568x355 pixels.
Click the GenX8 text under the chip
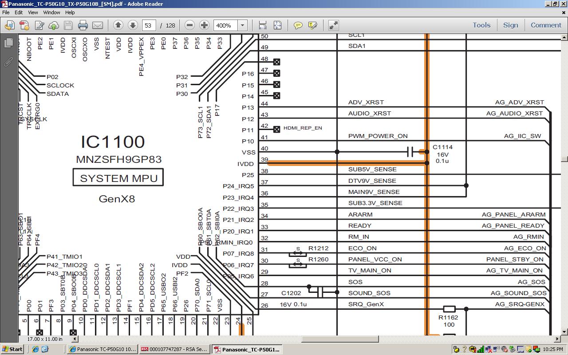117,199
